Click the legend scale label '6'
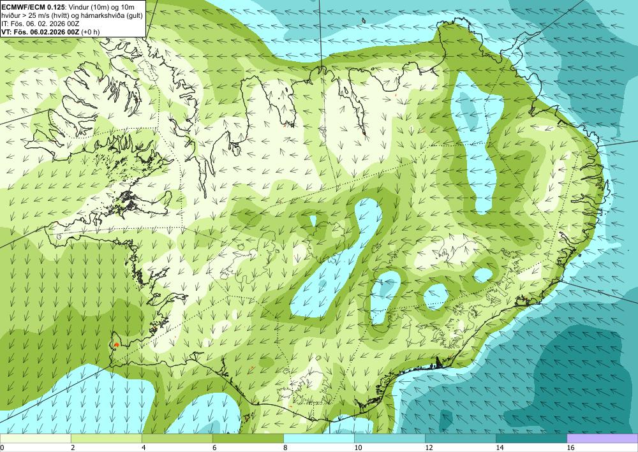Viewport: 638px width, 452px height. tap(214, 448)
